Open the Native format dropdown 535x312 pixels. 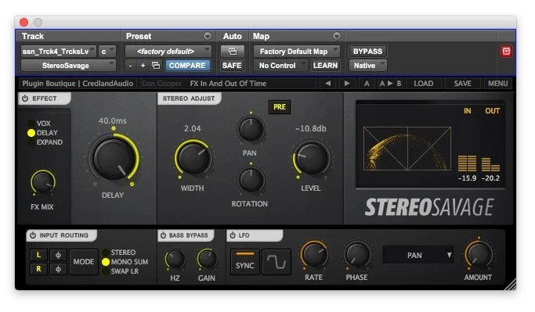[368, 66]
